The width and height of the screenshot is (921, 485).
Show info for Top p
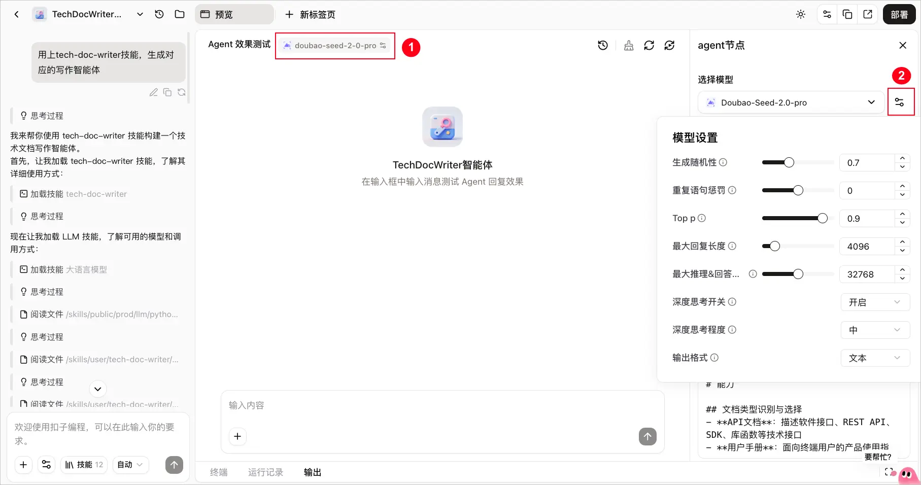pyautogui.click(x=702, y=218)
